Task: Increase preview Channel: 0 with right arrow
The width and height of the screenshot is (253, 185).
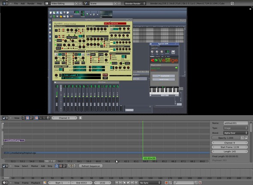Action: [x=75, y=118]
